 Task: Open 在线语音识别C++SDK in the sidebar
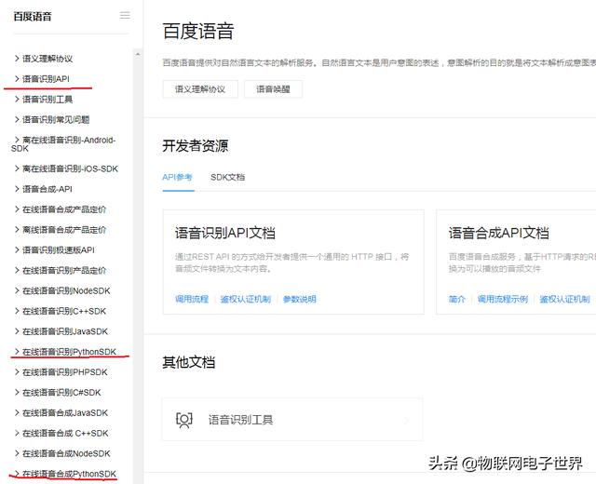(x=64, y=311)
